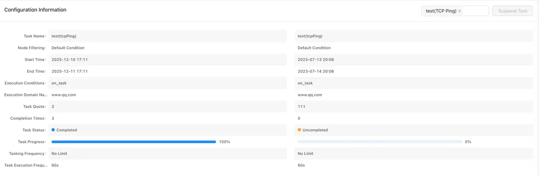Viewport: 539px width, 176px height.
Task: Click the End Time value 2025-12-11 17:11
Action: (x=70, y=71)
